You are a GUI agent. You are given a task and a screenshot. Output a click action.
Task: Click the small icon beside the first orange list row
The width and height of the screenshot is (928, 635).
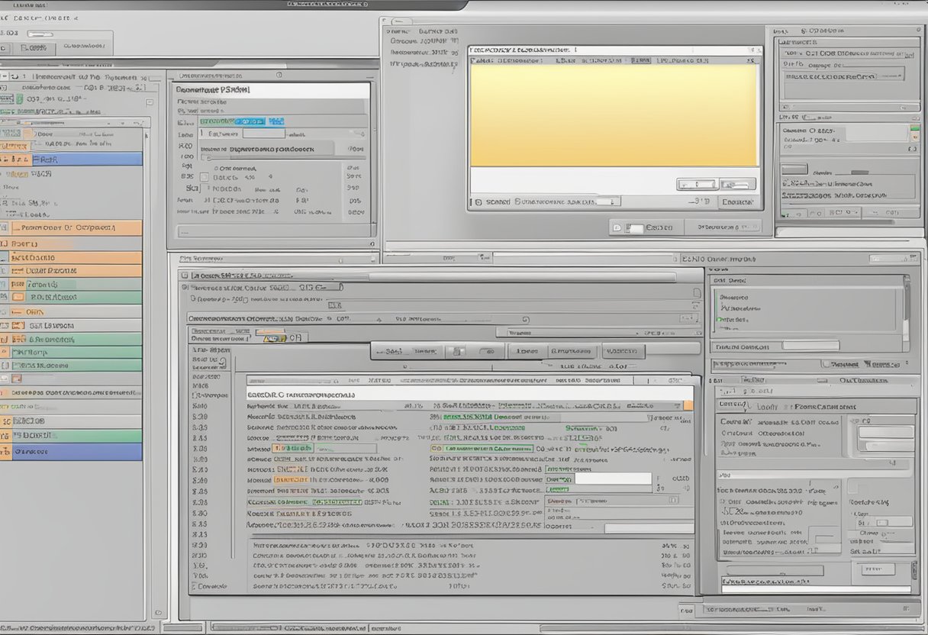click(5, 227)
